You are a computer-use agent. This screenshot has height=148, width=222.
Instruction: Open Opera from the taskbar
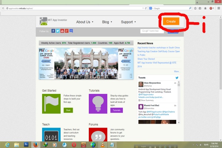74,145
